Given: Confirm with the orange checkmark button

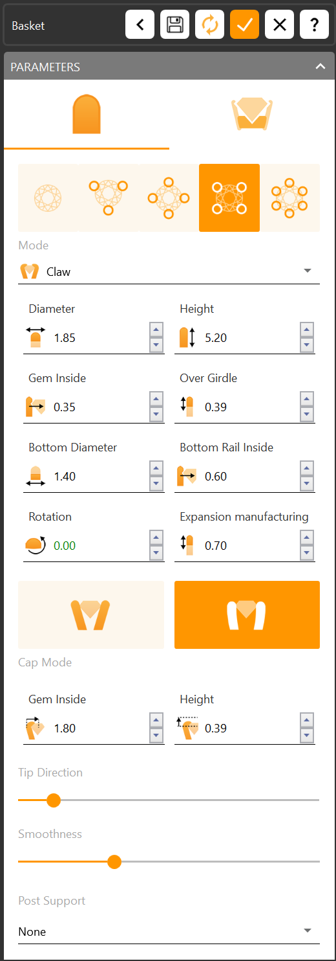Looking at the screenshot, I should (x=245, y=25).
